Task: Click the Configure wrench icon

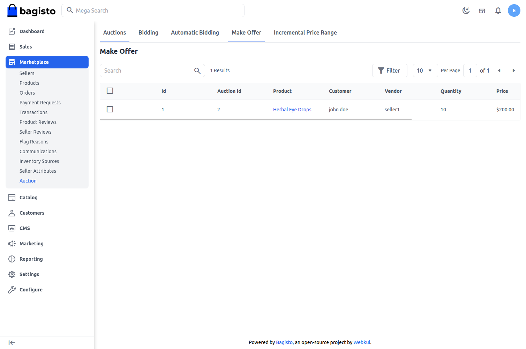Action: 12,290
